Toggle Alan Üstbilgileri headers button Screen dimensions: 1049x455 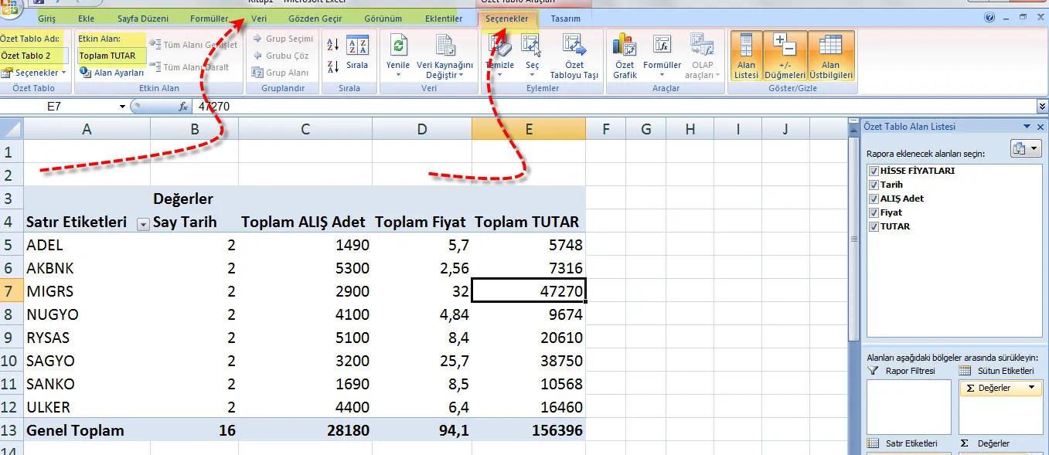830,56
